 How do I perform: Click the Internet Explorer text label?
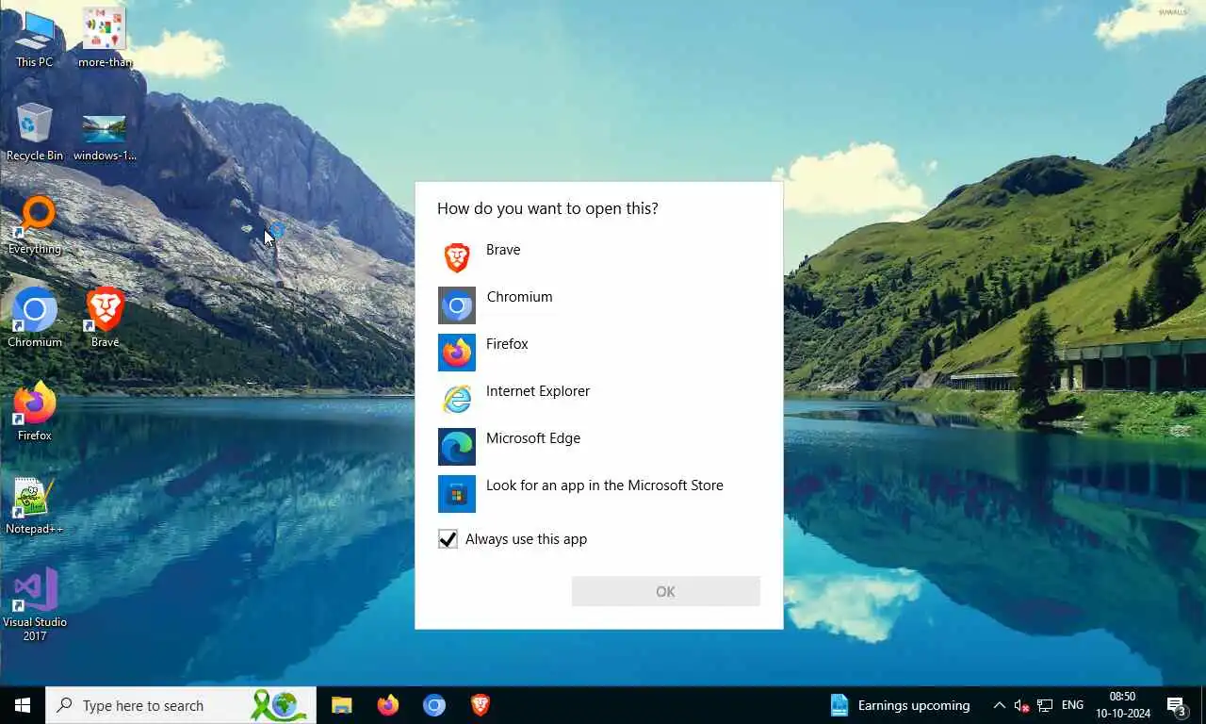pos(538,391)
